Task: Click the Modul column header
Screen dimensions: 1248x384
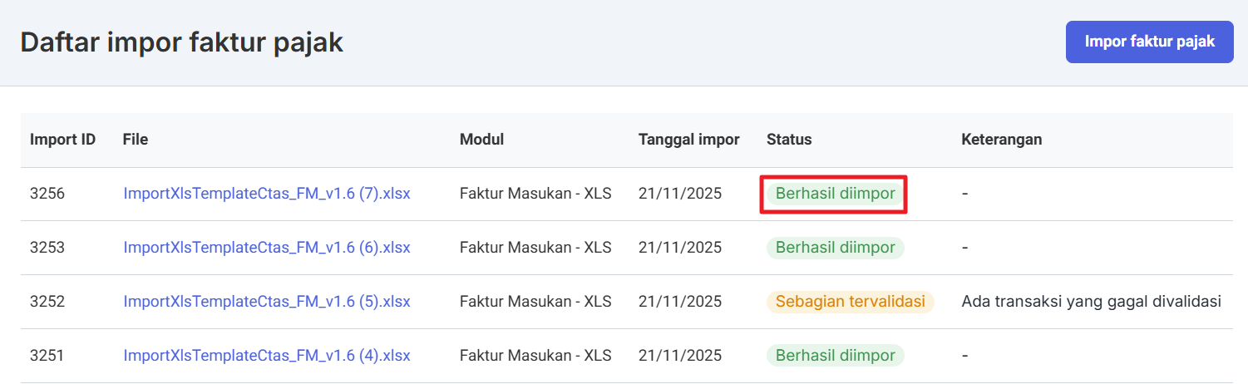Action: coord(482,140)
